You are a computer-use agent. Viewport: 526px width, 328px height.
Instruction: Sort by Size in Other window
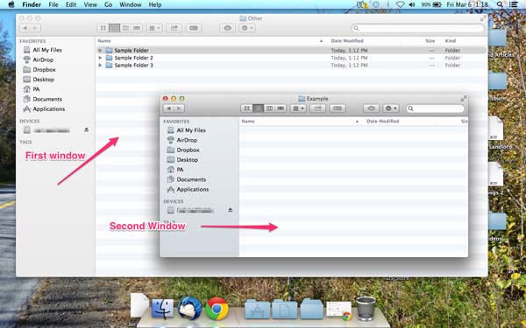[430, 41]
